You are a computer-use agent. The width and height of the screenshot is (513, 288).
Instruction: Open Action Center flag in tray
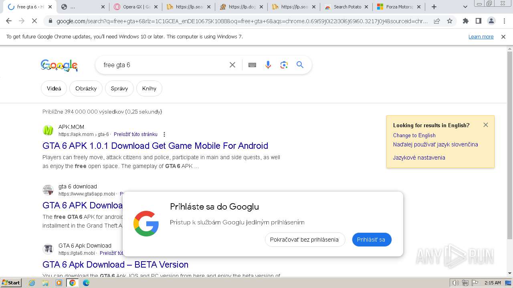pos(475,283)
